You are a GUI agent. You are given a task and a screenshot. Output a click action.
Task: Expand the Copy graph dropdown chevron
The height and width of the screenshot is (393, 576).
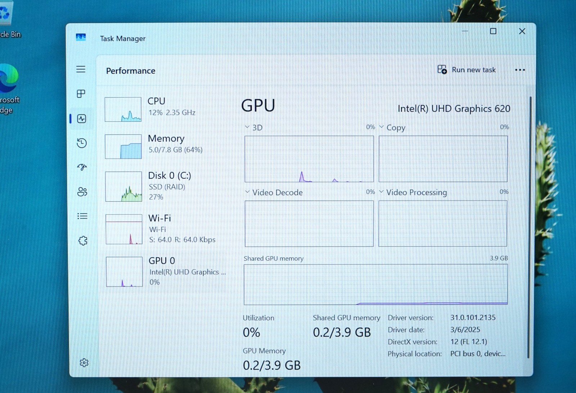[382, 127]
